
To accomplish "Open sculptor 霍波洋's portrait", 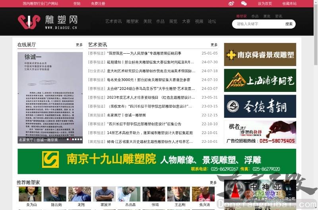I will click(x=104, y=194).
